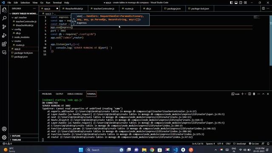
Task: Open the Accounts menu icon
Action: (4, 129)
